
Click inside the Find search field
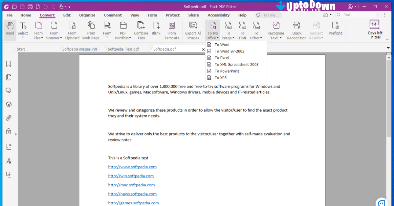pyautogui.click(x=356, y=15)
